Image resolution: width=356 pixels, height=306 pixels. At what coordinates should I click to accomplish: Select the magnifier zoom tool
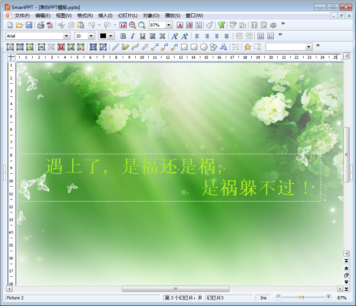[x=142, y=25]
